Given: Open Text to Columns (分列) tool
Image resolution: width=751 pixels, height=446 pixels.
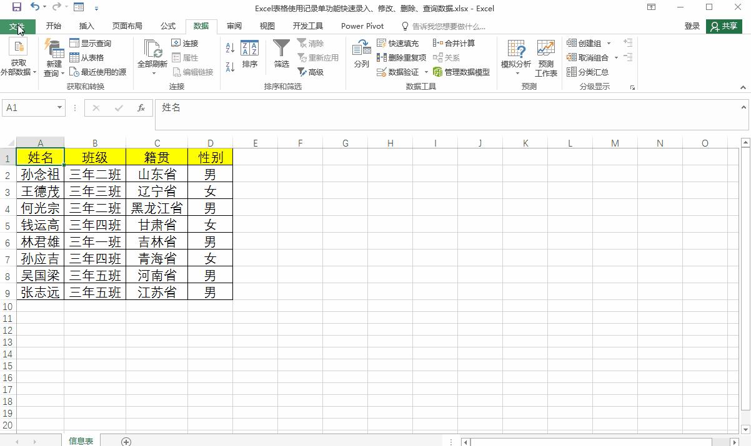Looking at the screenshot, I should tap(361, 54).
